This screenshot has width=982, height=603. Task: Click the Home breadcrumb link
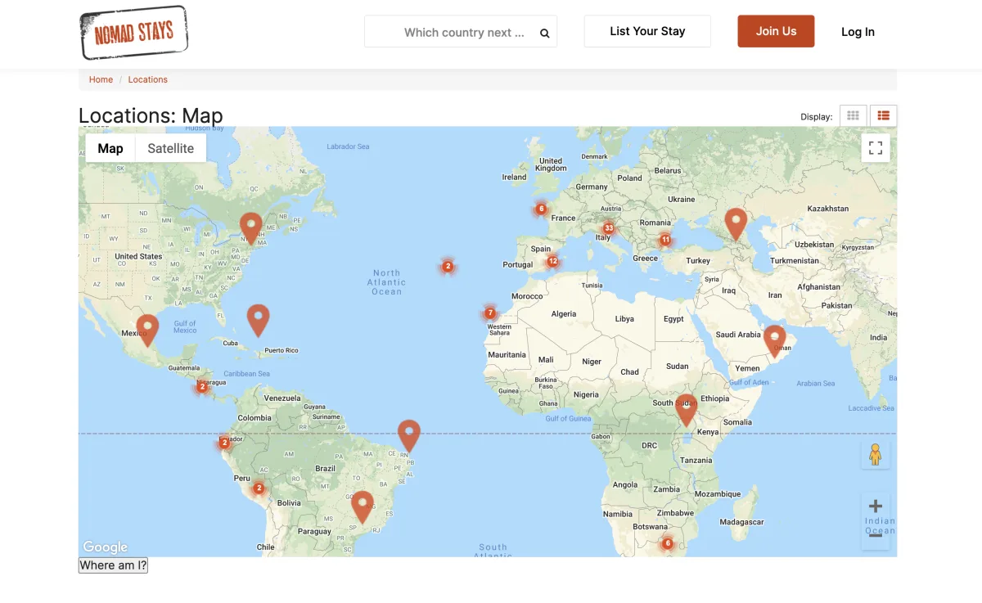(x=101, y=79)
